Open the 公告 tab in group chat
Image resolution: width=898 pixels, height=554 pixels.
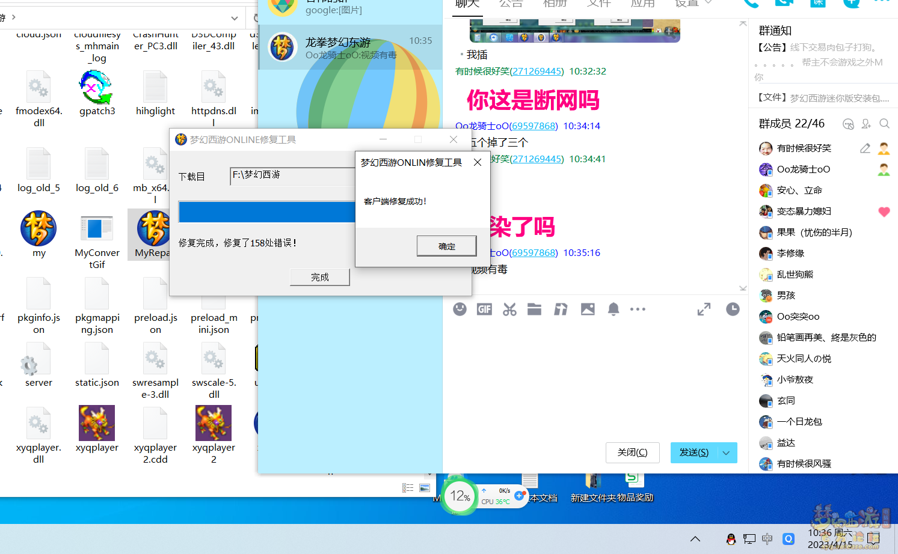click(x=511, y=4)
